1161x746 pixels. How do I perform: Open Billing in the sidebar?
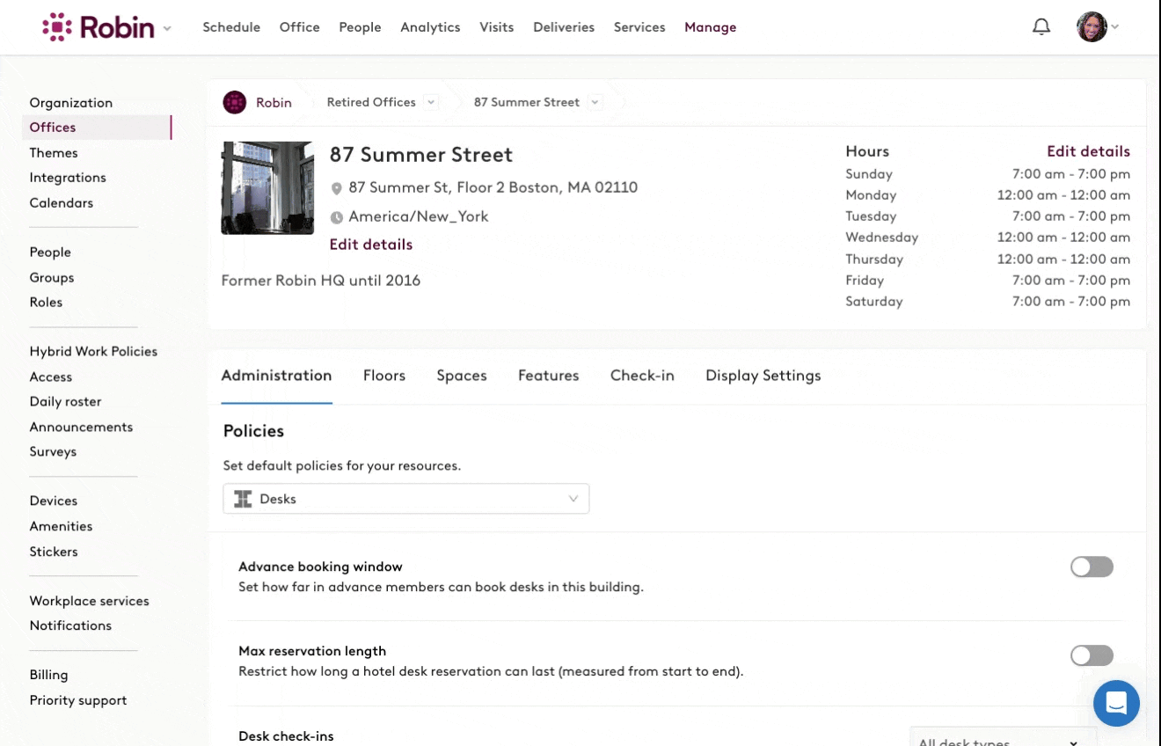48,676
